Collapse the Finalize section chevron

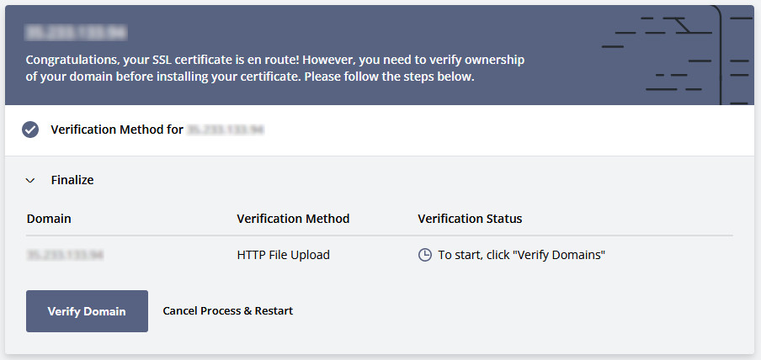30,181
